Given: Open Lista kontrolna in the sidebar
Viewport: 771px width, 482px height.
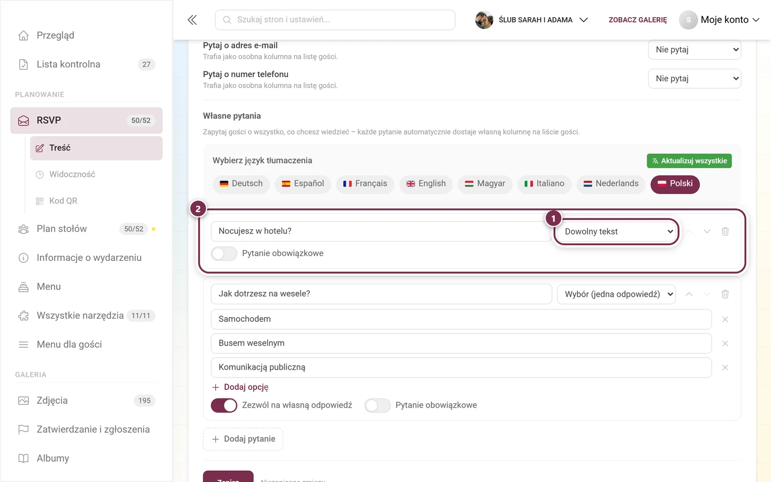Looking at the screenshot, I should click(x=86, y=64).
